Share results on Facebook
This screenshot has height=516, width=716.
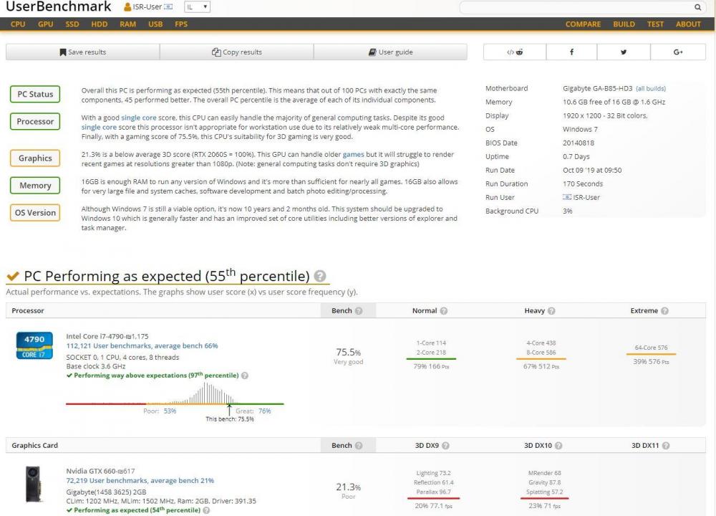[571, 52]
